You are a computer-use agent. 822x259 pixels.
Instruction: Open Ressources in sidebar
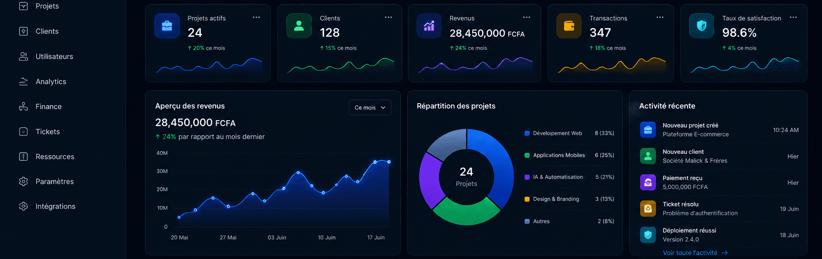coord(55,156)
